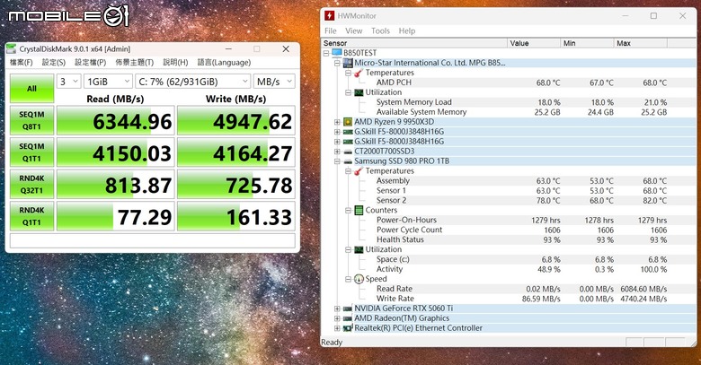Open the View menu in HWMonitor
This screenshot has height=365, width=701.
(353, 30)
